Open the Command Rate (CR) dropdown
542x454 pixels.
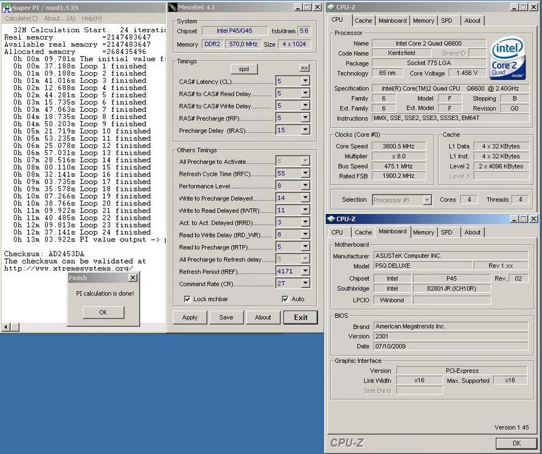305,283
